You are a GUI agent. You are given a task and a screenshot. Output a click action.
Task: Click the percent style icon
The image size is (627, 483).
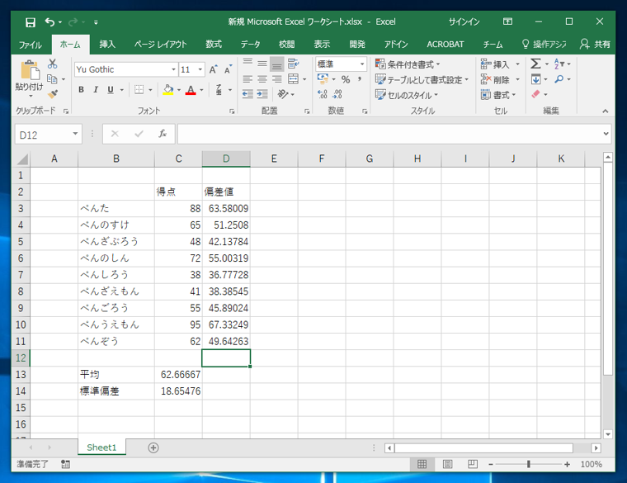pyautogui.click(x=346, y=80)
